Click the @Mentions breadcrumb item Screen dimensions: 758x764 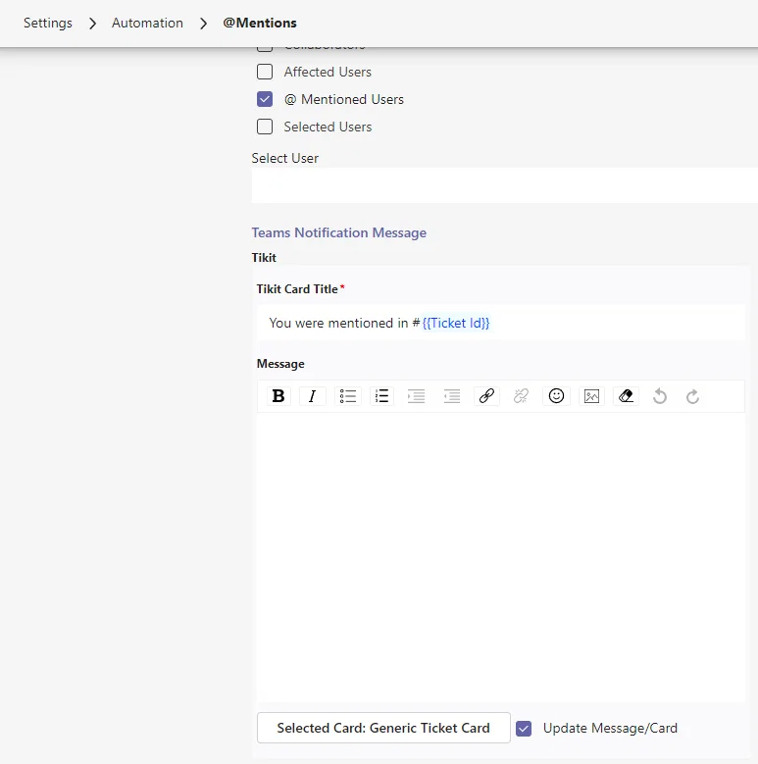(260, 23)
